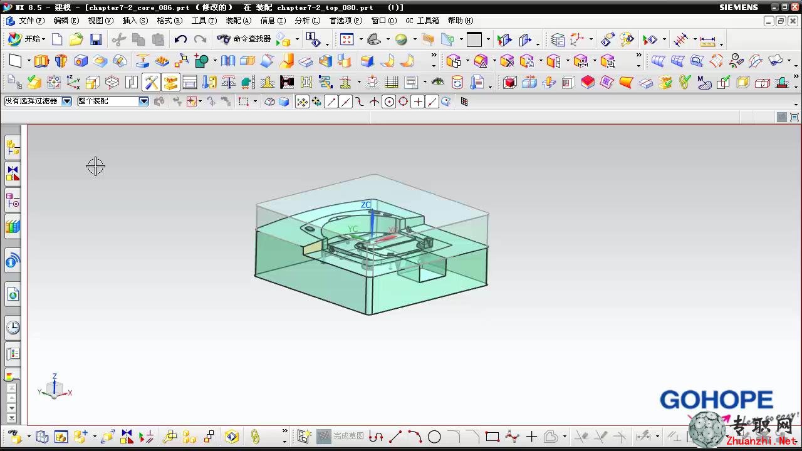The image size is (802, 451).
Task: Toggle snap to intersection plus icon
Action: pyautogui.click(x=418, y=101)
